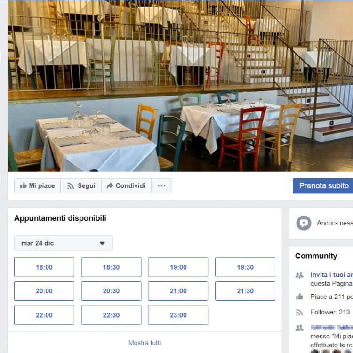Open the three-dots more options menu
The image size is (353, 353).
coord(161,186)
